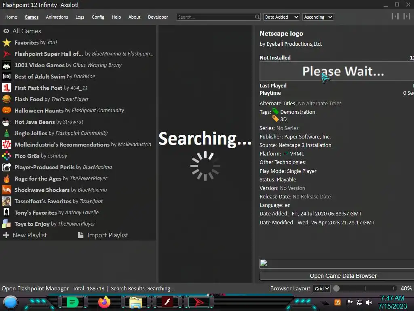Select the Flash Food playlist row
Screen dimensions: 414x311
pos(78,99)
